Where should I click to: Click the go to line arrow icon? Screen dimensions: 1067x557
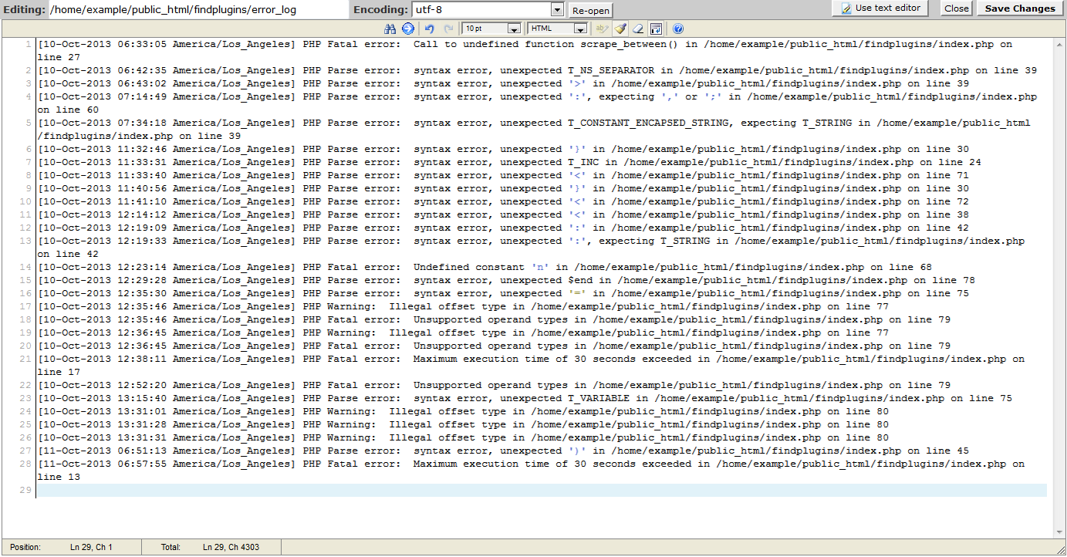coord(408,29)
